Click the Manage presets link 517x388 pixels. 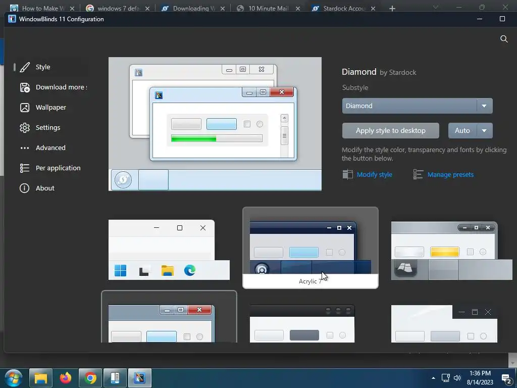coord(450,174)
